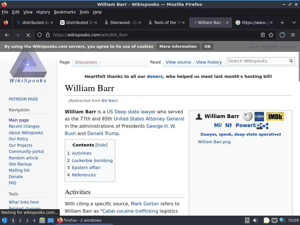300x225 pixels.
Task: Open the US Deep state lawyer link
Action: [x=131, y=112]
